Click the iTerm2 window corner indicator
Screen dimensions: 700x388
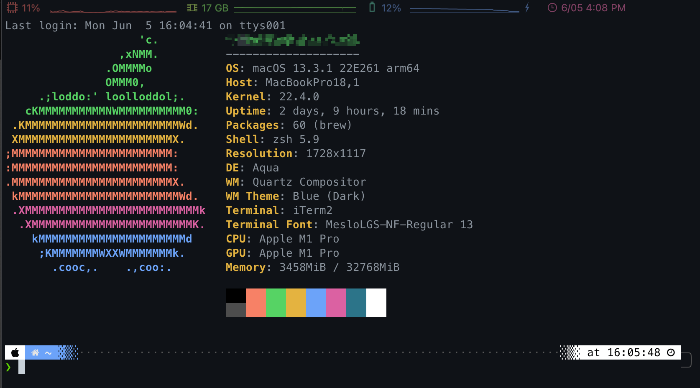(686, 360)
